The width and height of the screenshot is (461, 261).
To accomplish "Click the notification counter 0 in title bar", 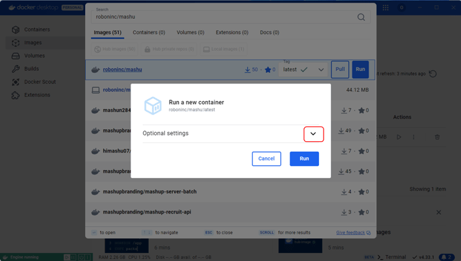I will (401, 7).
